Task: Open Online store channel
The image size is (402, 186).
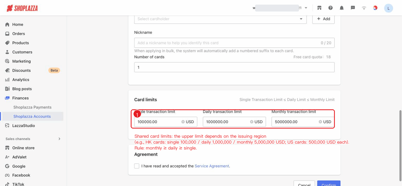Action: pos(23,148)
